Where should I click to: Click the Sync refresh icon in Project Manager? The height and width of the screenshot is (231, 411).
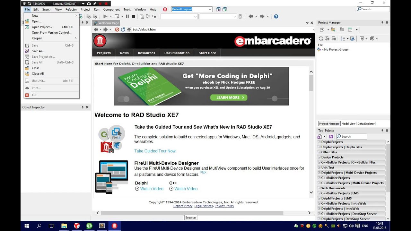coord(321,38)
